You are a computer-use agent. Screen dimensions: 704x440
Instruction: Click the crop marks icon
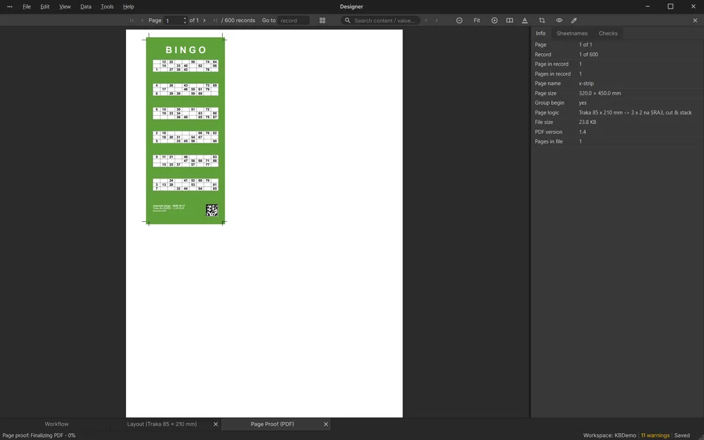click(542, 20)
